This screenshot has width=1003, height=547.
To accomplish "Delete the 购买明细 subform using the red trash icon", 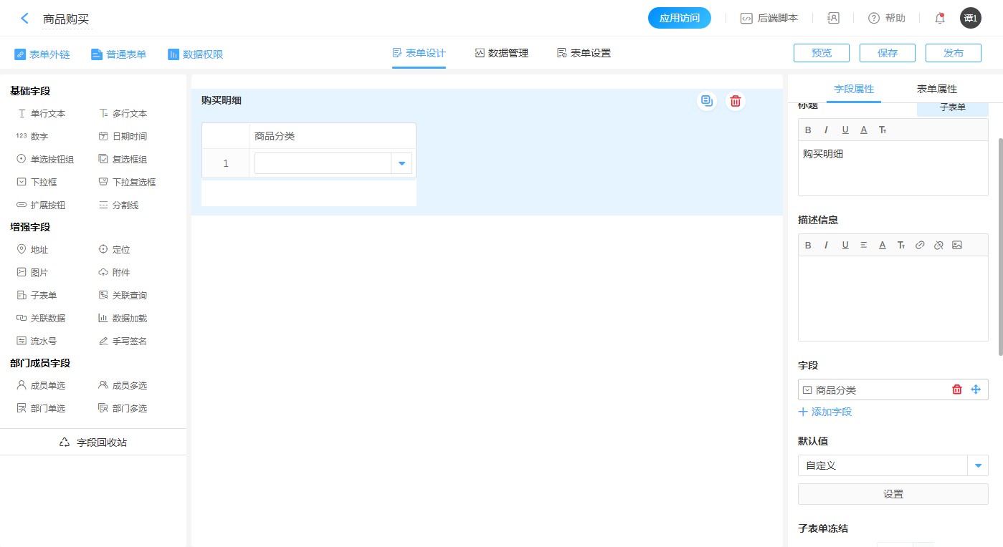I will pyautogui.click(x=735, y=101).
